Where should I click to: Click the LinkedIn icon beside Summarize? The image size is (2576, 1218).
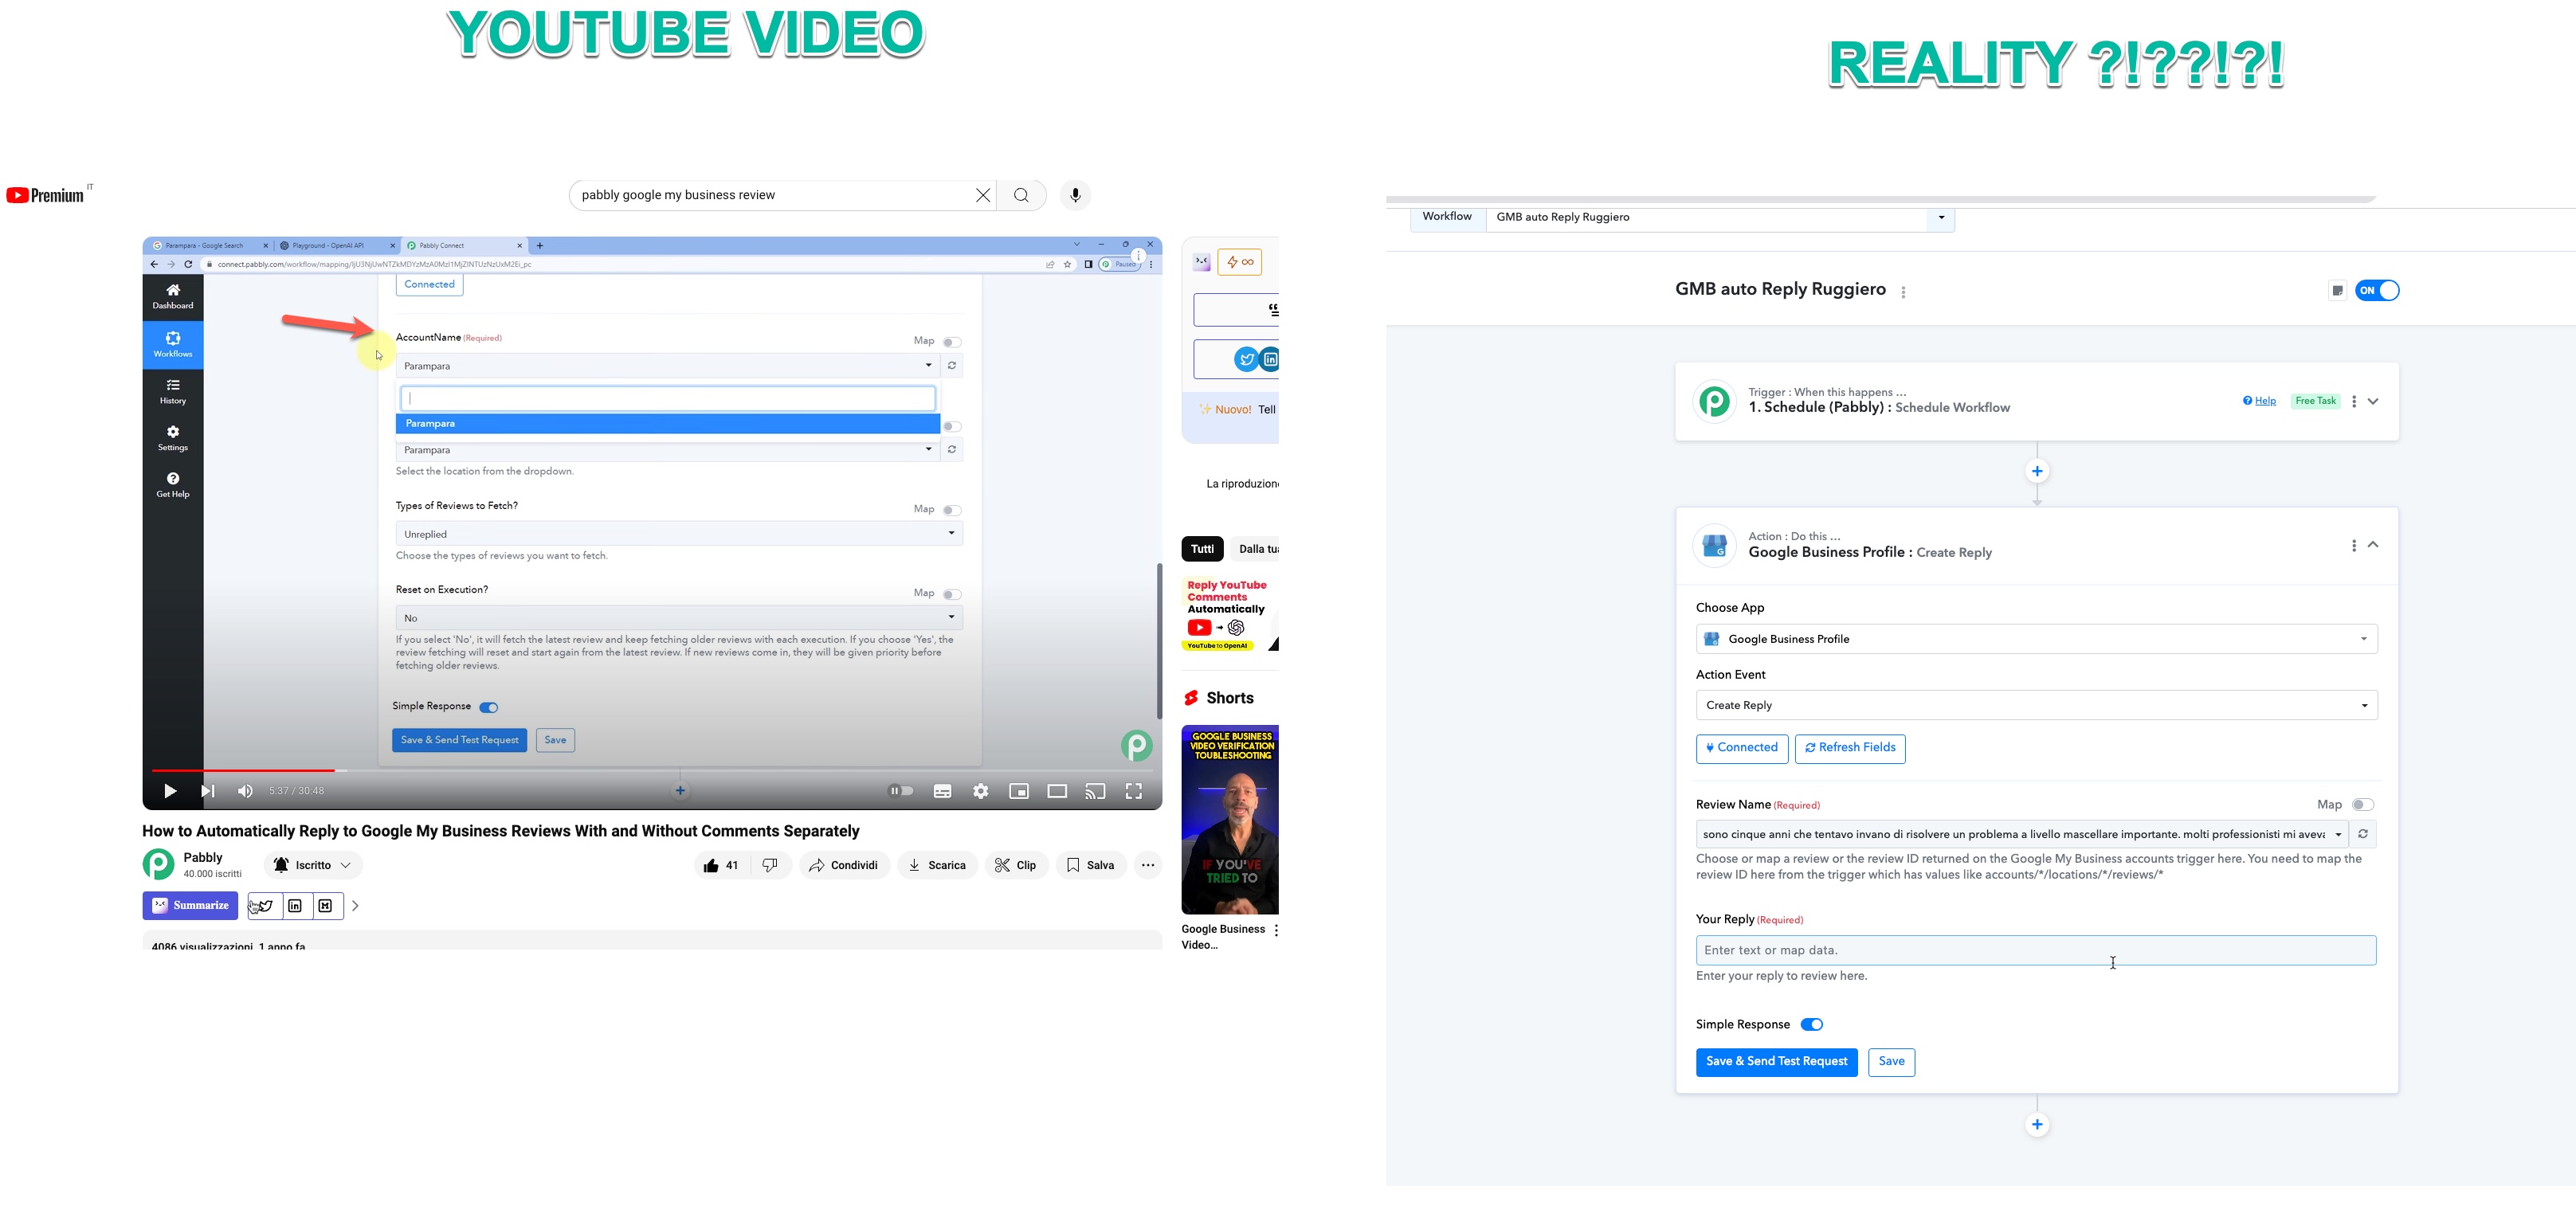click(295, 906)
